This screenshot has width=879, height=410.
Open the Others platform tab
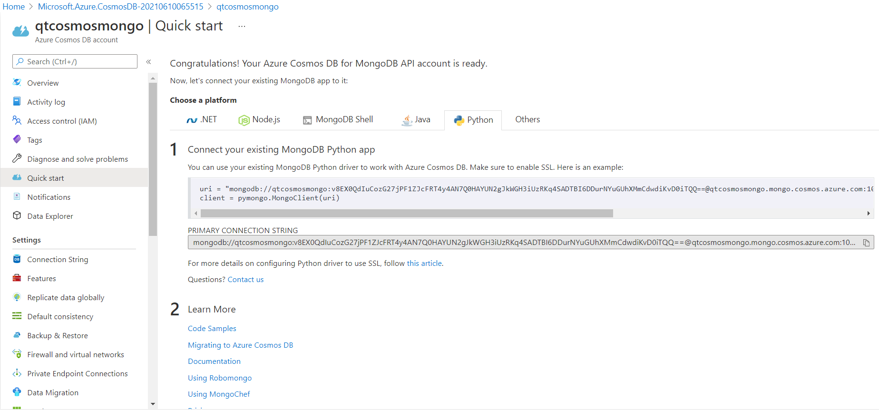(527, 119)
